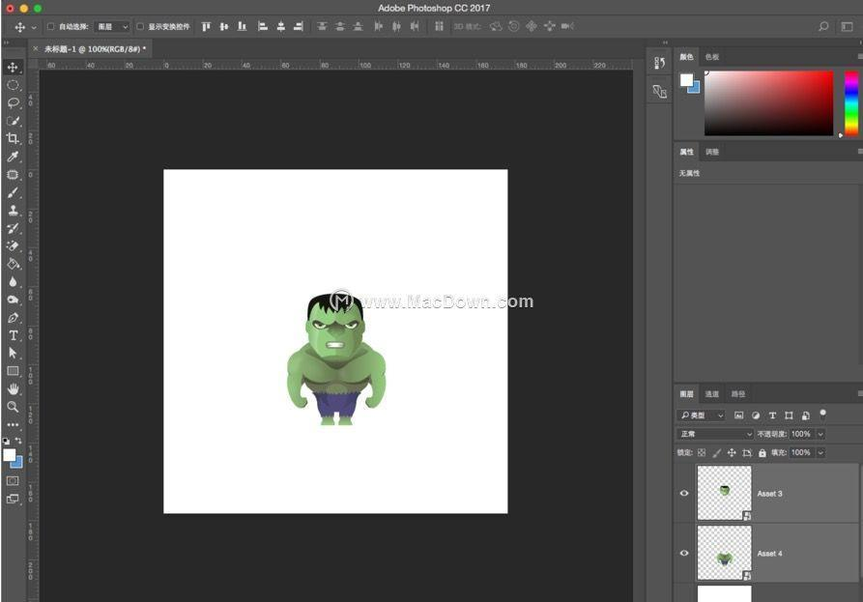
Task: Switch to the 色板 Swatches tab
Action: (712, 57)
